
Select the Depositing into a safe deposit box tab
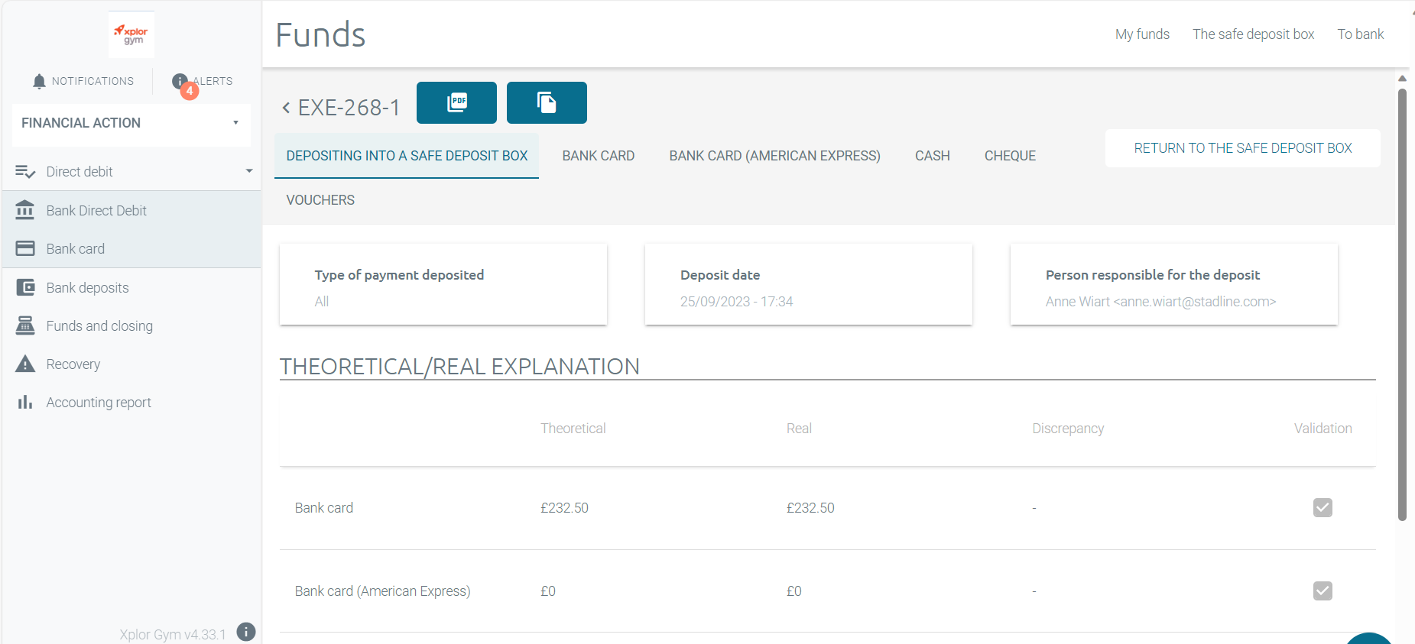click(x=407, y=156)
